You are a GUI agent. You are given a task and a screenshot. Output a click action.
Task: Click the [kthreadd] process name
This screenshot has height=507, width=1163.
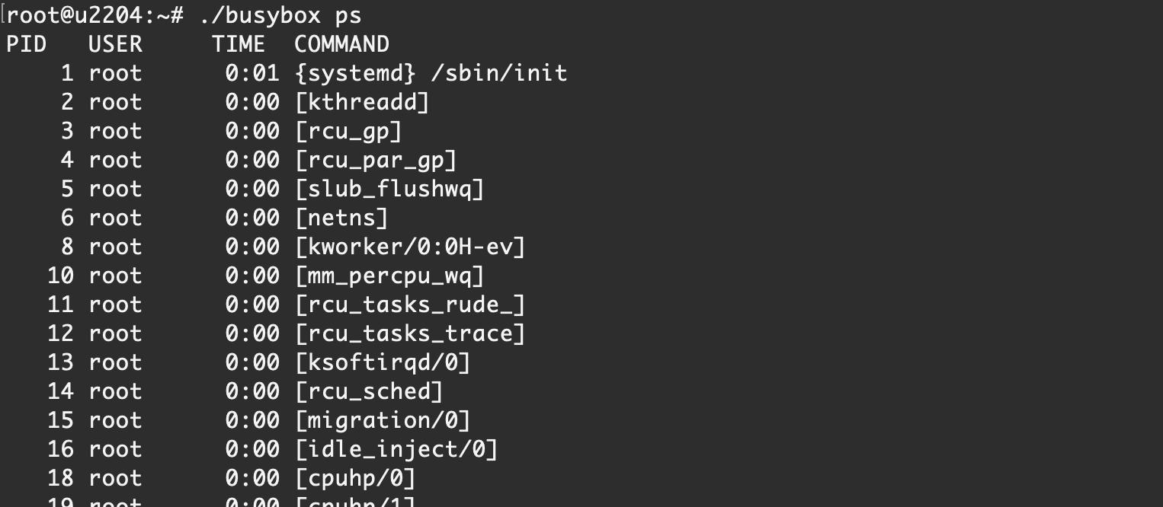(x=362, y=102)
